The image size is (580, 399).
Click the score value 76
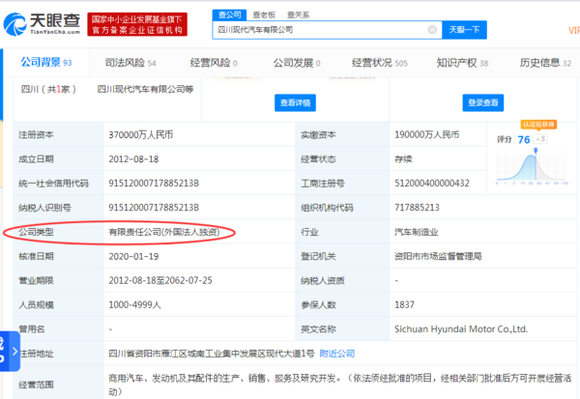point(524,139)
